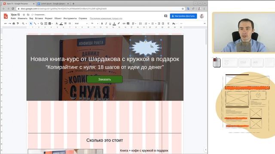Open the Объект menu
Screen dimensions: 275x154
pyautogui.click(x=58, y=18)
